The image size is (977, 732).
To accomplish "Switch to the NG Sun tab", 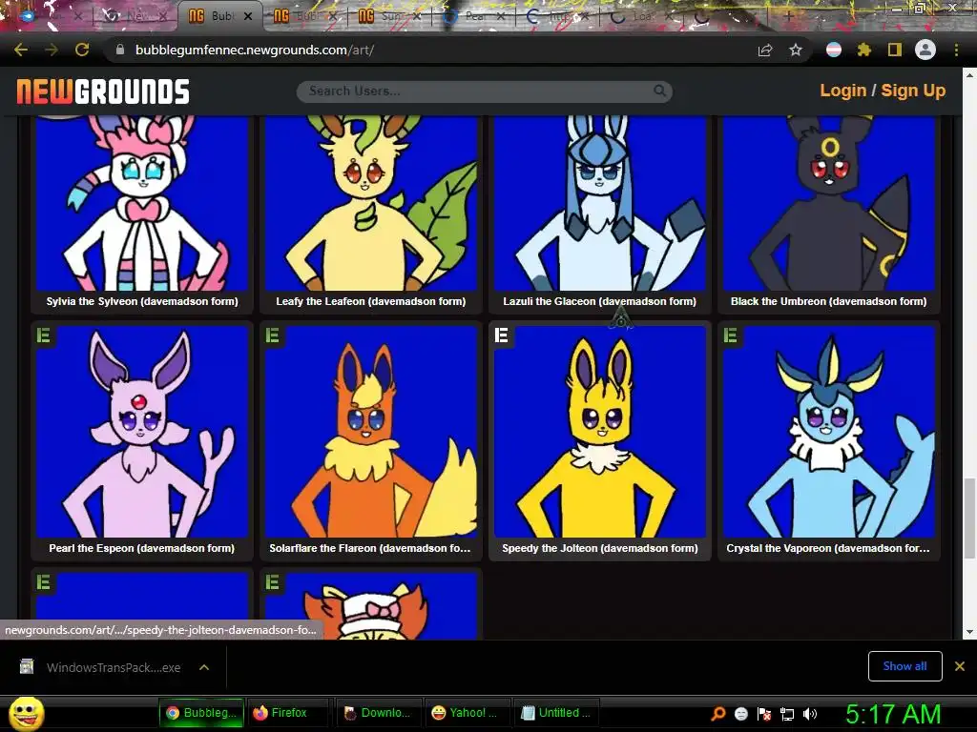I will [x=390, y=16].
